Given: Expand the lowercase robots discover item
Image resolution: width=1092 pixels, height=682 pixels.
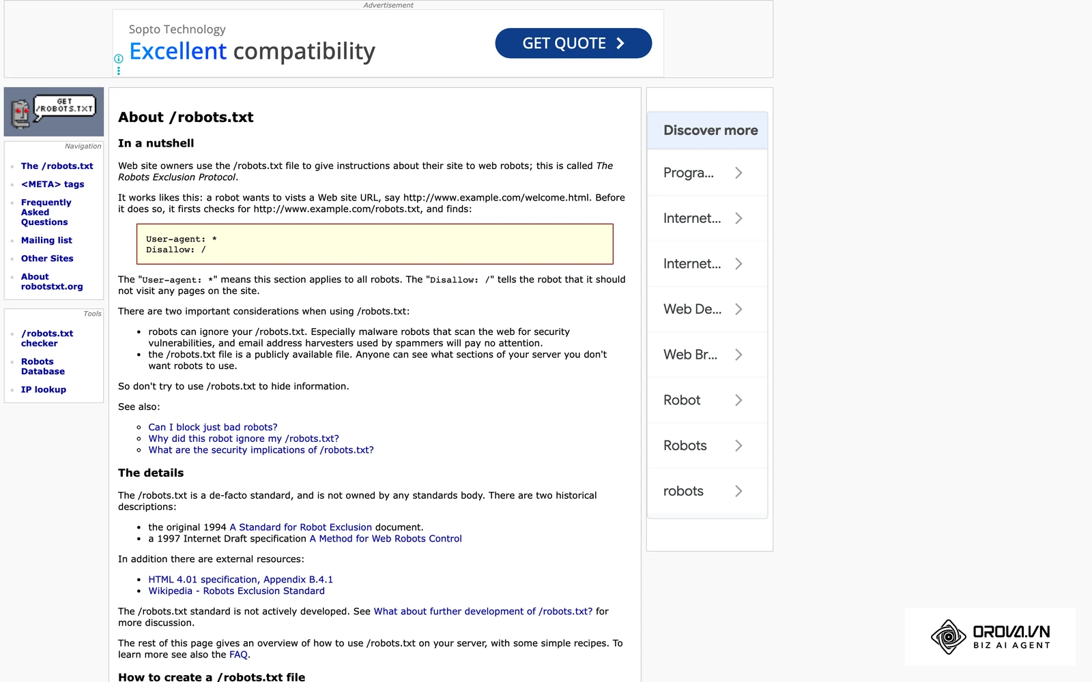Looking at the screenshot, I should click(x=707, y=491).
